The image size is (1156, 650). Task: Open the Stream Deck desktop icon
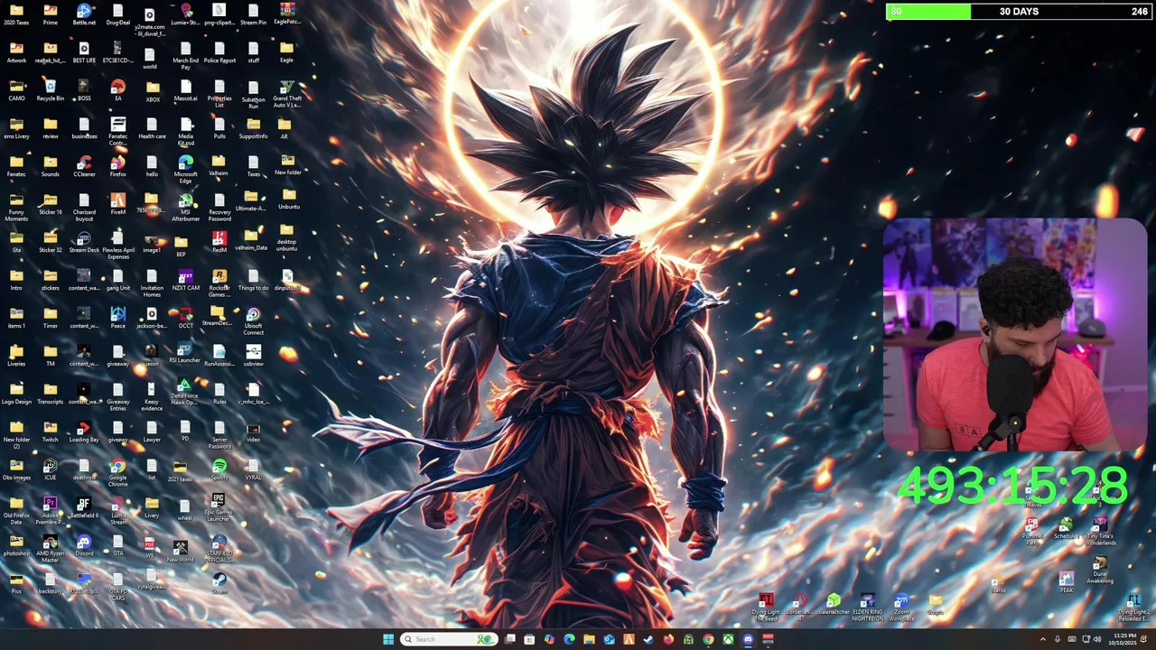pos(84,242)
